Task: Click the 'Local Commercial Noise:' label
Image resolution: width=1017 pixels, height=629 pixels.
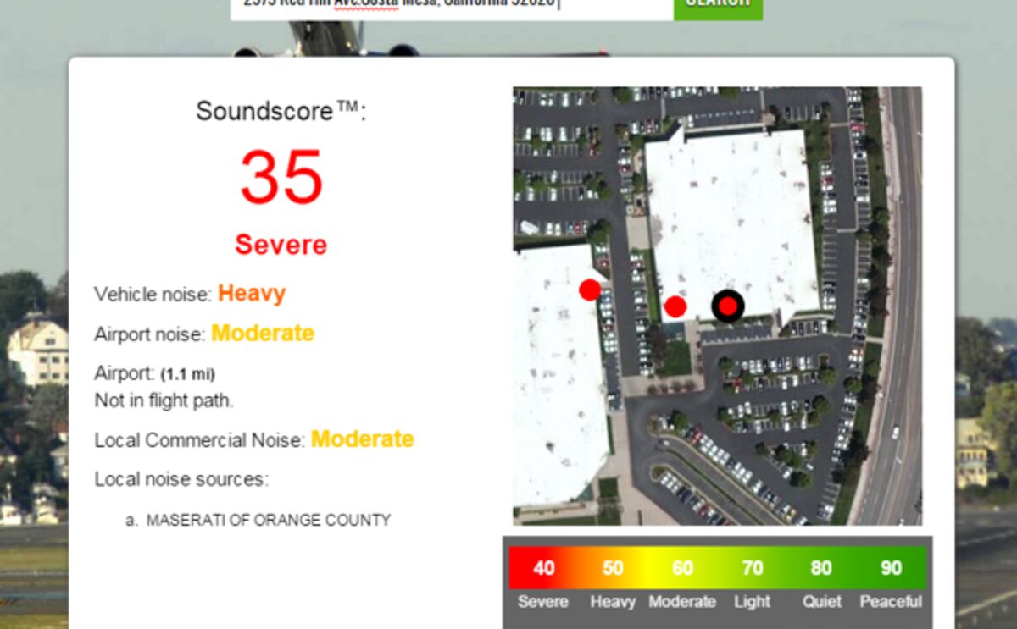Action: pos(199,441)
